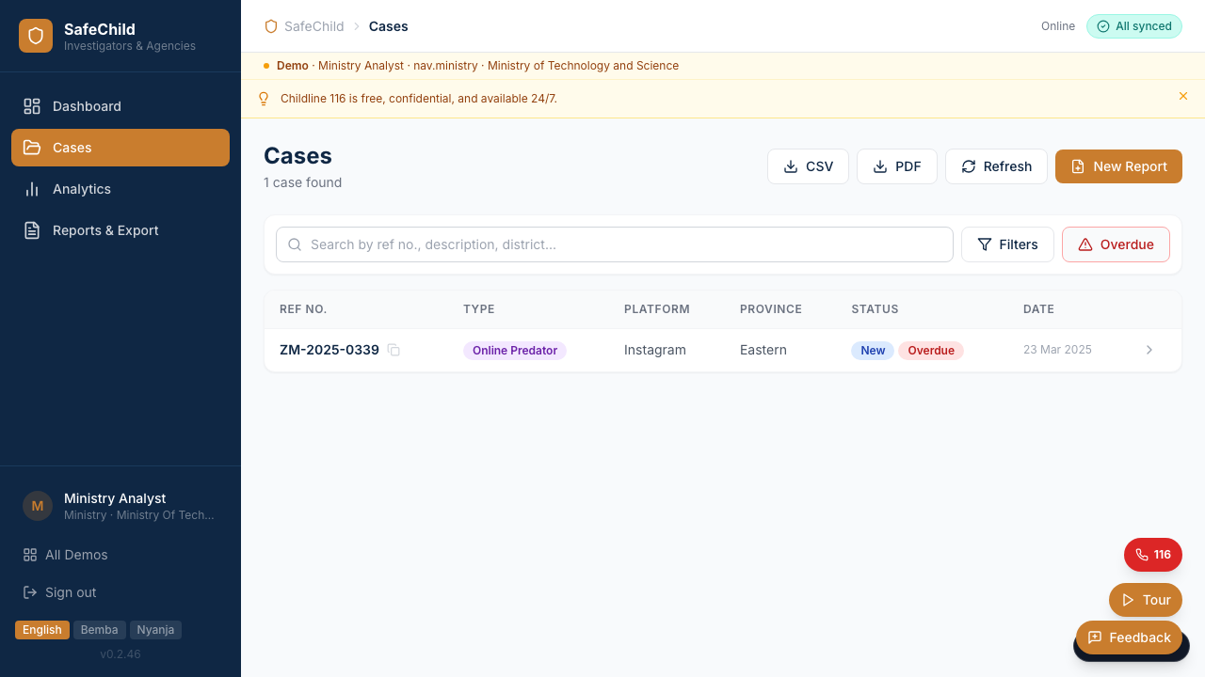Open case ZM-2025-0339
Screen dimensions: 1205x677
329,350
